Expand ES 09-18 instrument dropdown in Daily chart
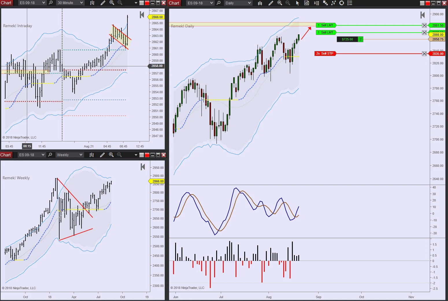Image resolution: width=448 pixels, height=301 pixels. [x=212, y=3]
